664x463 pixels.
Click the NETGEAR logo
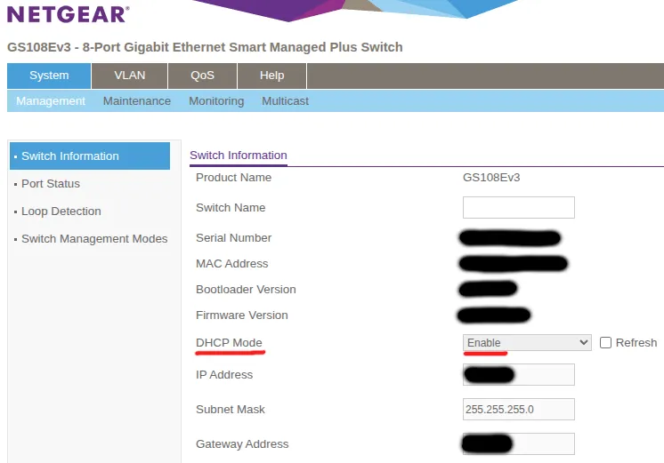click(69, 14)
